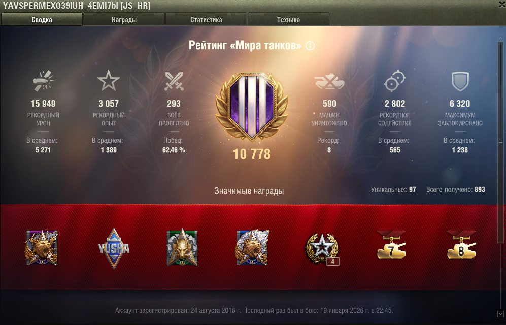Select the YUSHA diamond award
Screen dimensions: 506x325
click(x=114, y=248)
